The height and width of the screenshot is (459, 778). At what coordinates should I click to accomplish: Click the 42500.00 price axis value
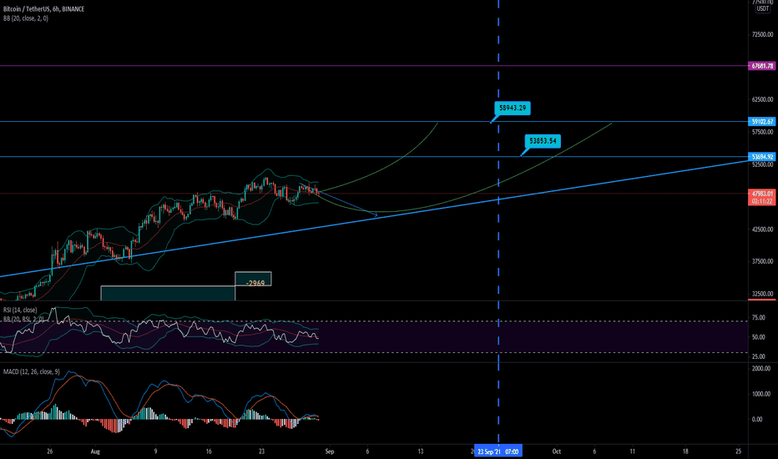763,229
